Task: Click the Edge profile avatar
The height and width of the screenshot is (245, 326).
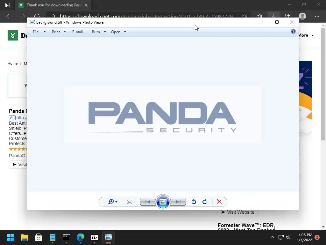Action: tap(302, 16)
